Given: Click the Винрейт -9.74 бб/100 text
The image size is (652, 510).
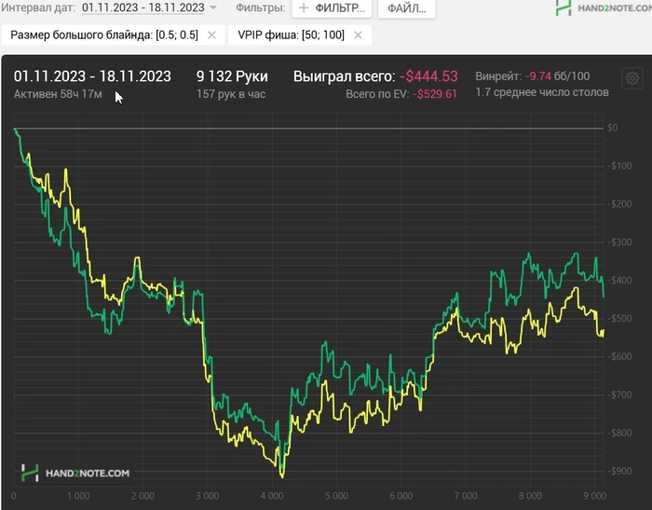Looking at the screenshot, I should pos(533,76).
